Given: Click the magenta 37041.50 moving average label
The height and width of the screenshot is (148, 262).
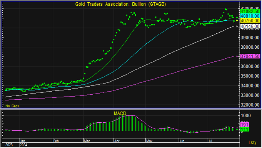Looking at the screenshot, I should click(x=250, y=56).
